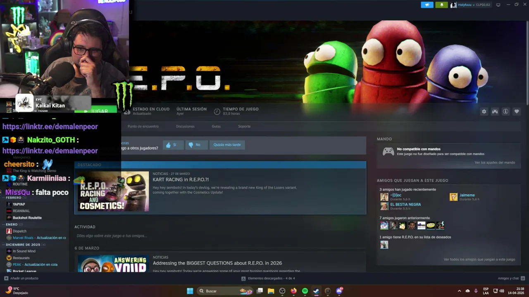This screenshot has width=529, height=297.
Task: Select PEAK in the library list
Action: click(x=35, y=265)
